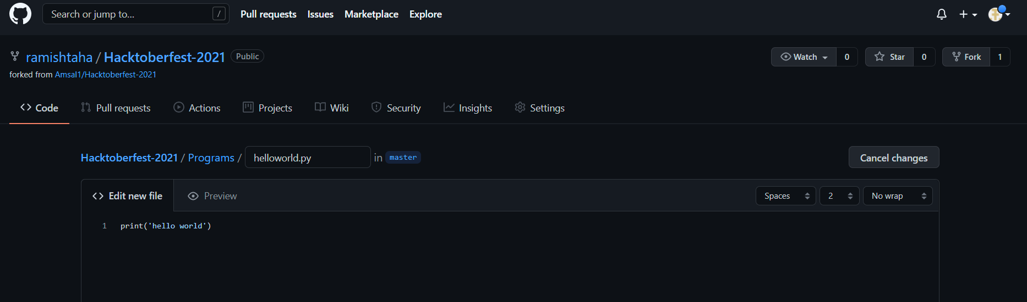
Task: Switch to the Preview tab
Action: coord(212,196)
